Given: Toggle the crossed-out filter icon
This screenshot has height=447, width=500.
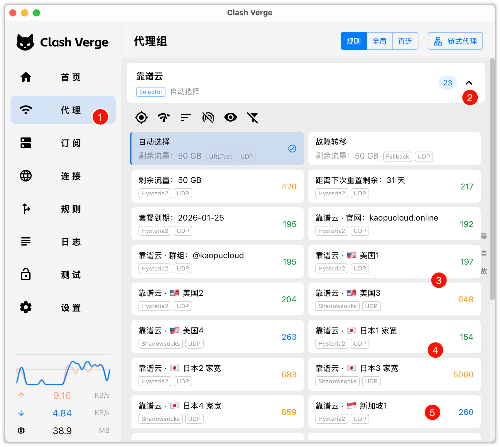Looking at the screenshot, I should click(253, 118).
